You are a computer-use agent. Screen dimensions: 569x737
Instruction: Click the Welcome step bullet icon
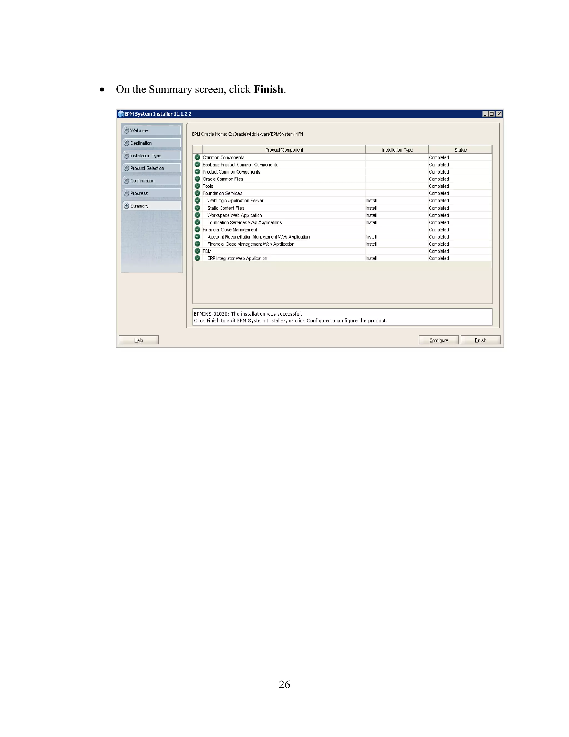coord(126,131)
